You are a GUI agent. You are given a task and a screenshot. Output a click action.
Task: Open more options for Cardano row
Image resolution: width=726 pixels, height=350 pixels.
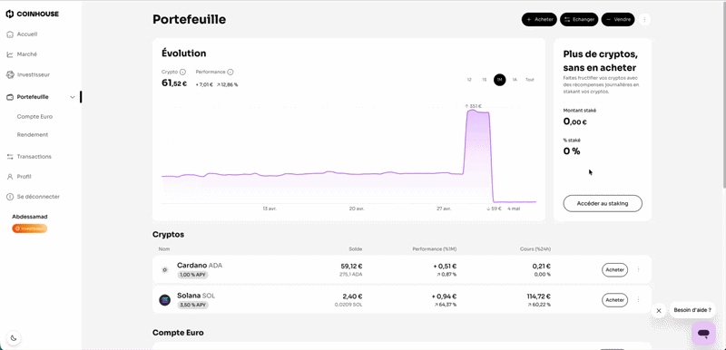coord(639,269)
